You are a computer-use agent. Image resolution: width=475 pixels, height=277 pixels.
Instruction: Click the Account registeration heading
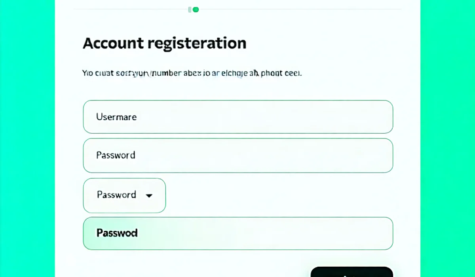(164, 43)
